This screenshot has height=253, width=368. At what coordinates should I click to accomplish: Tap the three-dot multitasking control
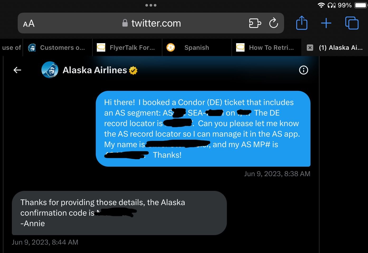(151, 5)
